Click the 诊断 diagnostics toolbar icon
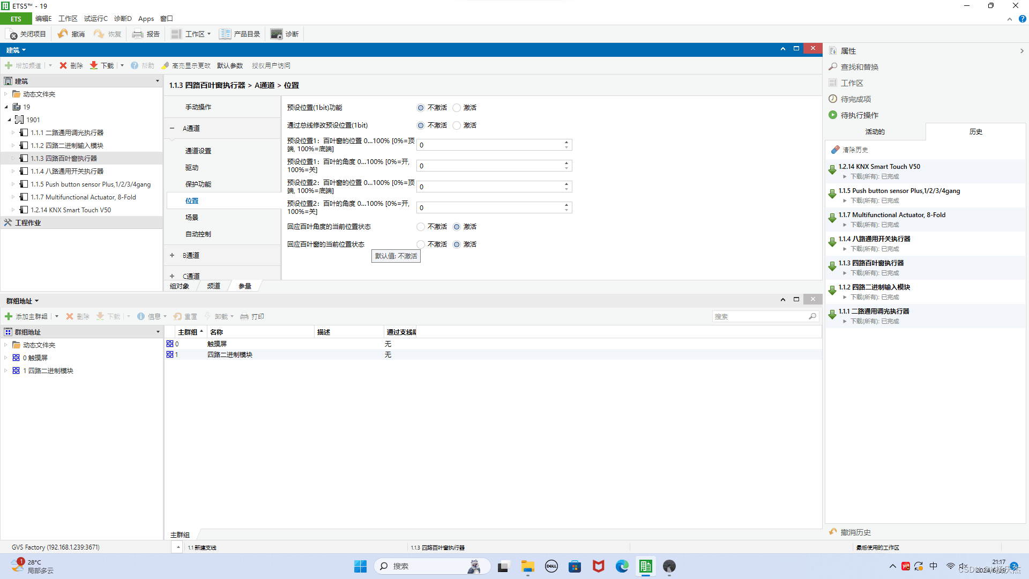Viewport: 1029px width, 579px height. (x=276, y=34)
